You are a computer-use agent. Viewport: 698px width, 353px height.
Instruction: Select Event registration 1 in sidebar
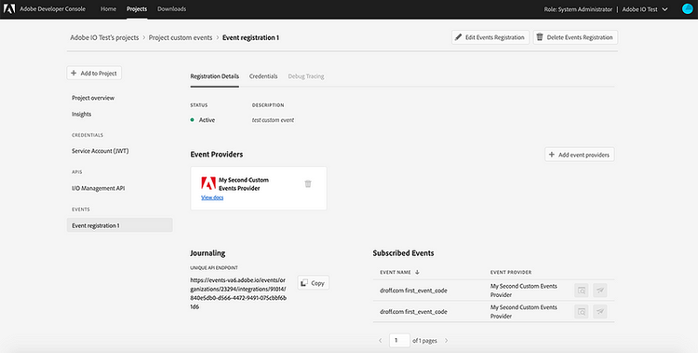[x=120, y=225]
